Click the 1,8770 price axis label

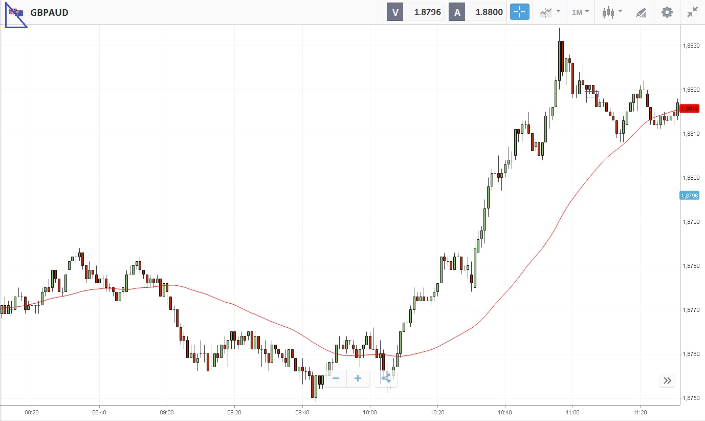(691, 310)
